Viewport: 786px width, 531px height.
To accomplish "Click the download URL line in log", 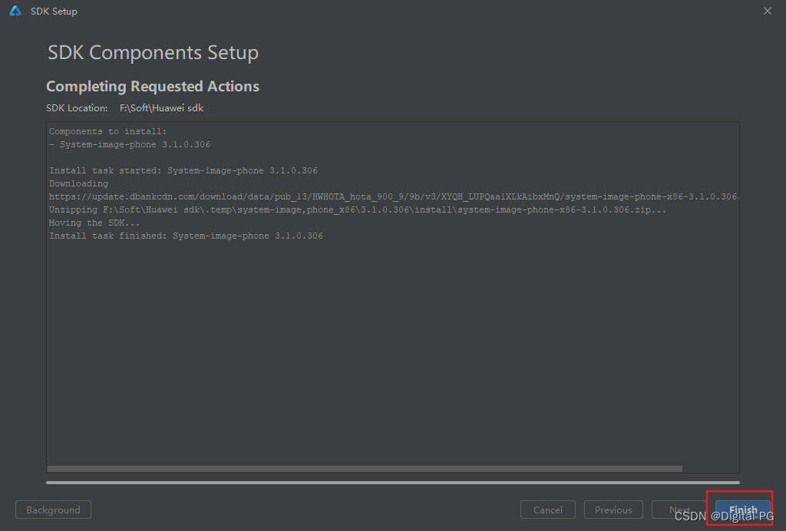I will pos(394,197).
